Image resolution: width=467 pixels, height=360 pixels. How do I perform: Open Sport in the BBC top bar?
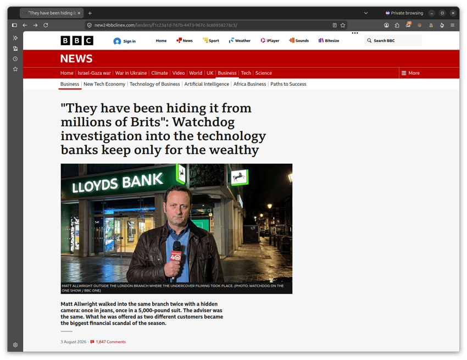[x=211, y=41]
